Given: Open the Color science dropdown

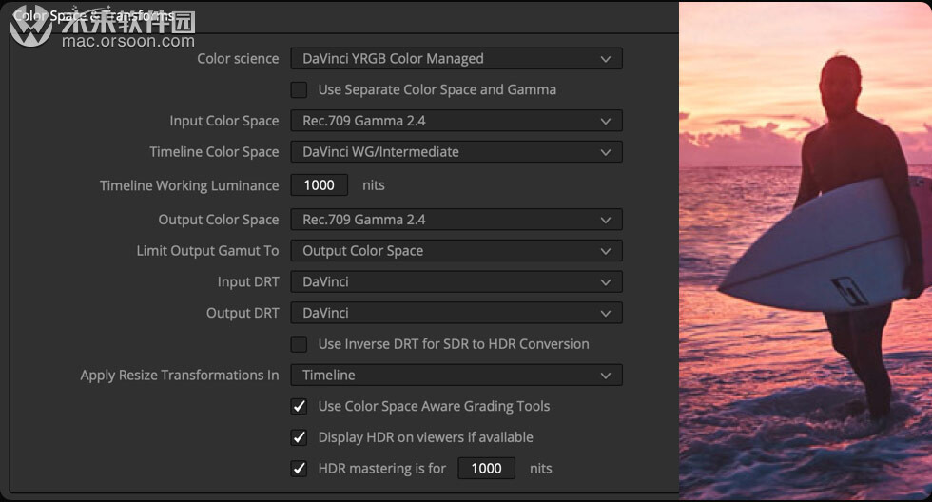Looking at the screenshot, I should [456, 59].
